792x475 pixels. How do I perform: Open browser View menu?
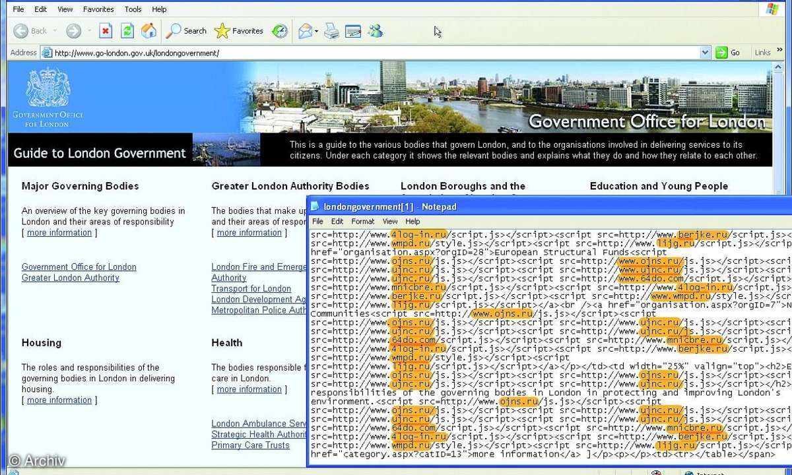[x=65, y=9]
